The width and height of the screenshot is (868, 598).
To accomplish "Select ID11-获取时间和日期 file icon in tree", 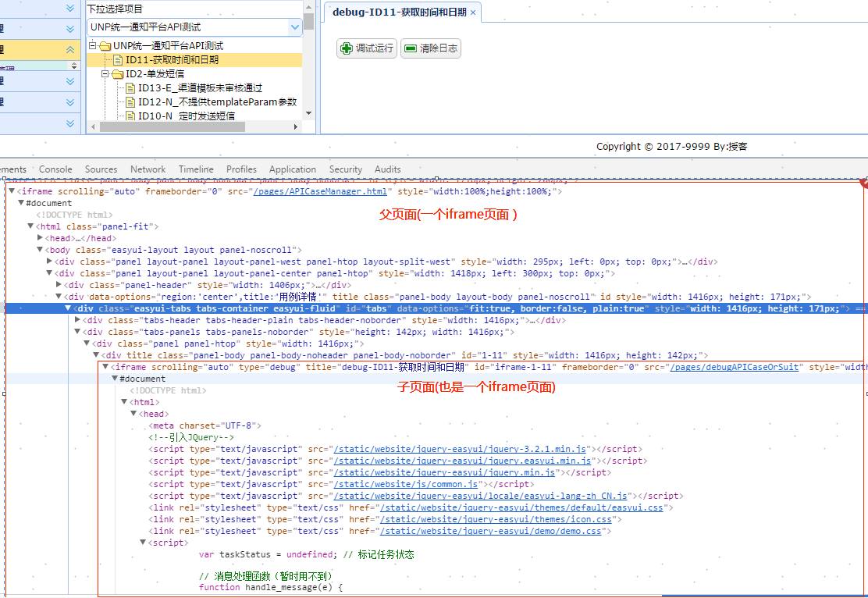I will (118, 60).
